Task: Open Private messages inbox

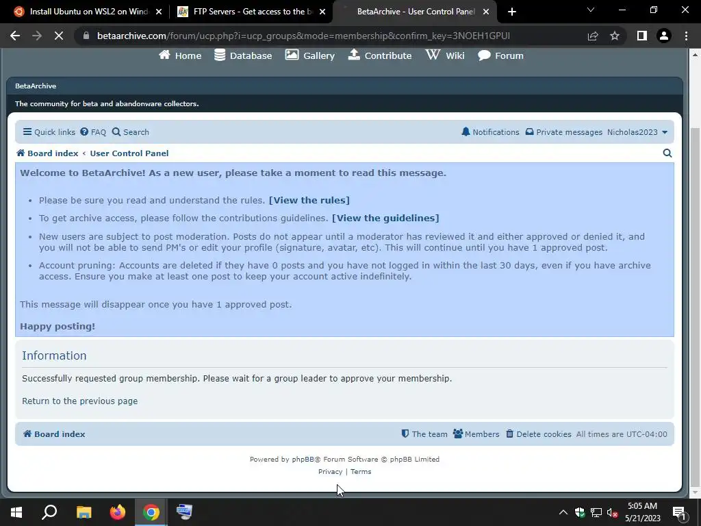Action: 564,132
